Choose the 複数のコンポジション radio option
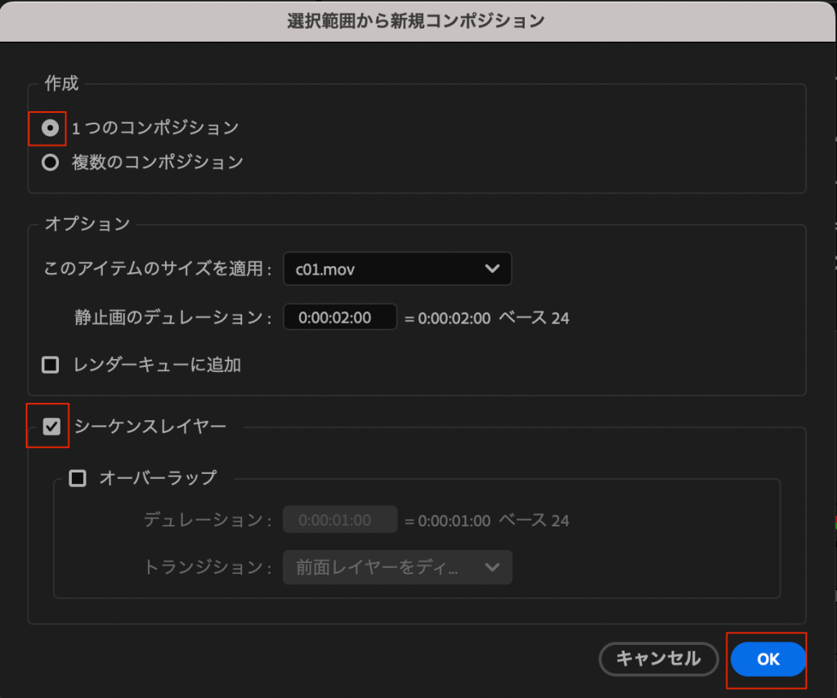Viewport: 837px width, 698px height. [x=51, y=163]
